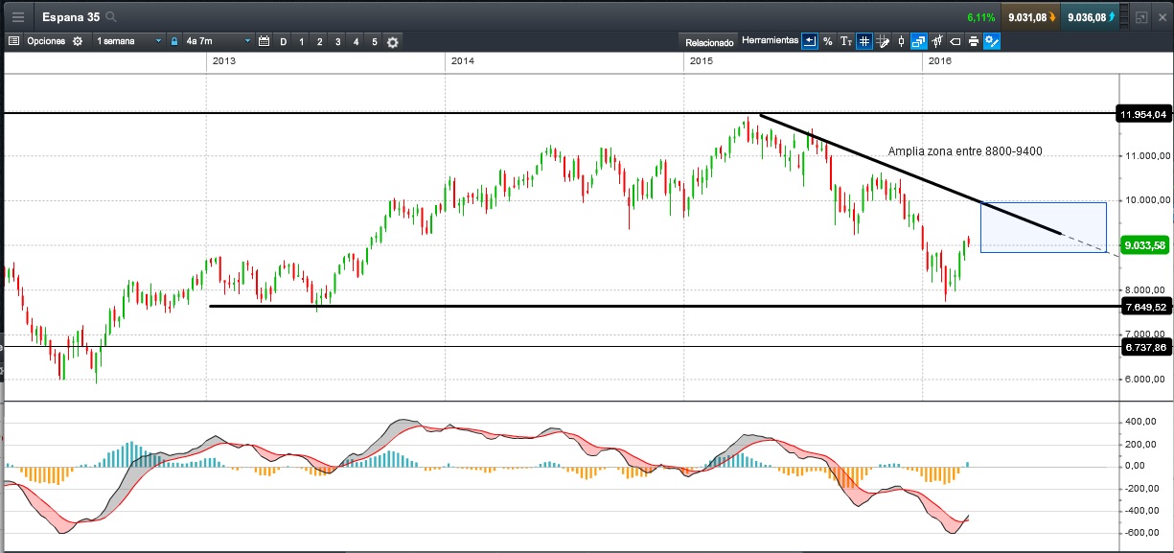
Task: Click the percentage scale tool icon
Action: 828,41
